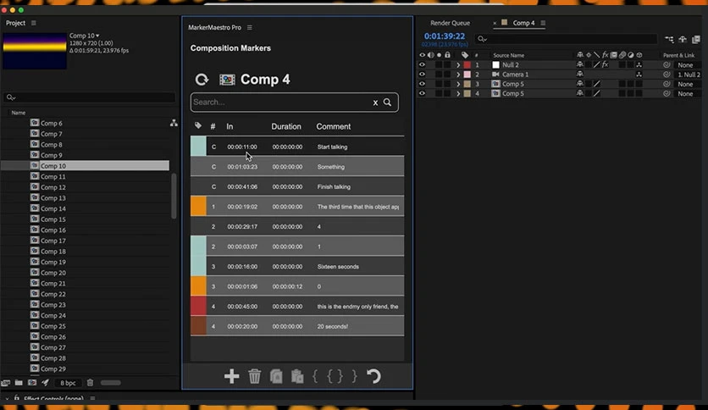Click the tag column header icon in marker table

(198, 126)
